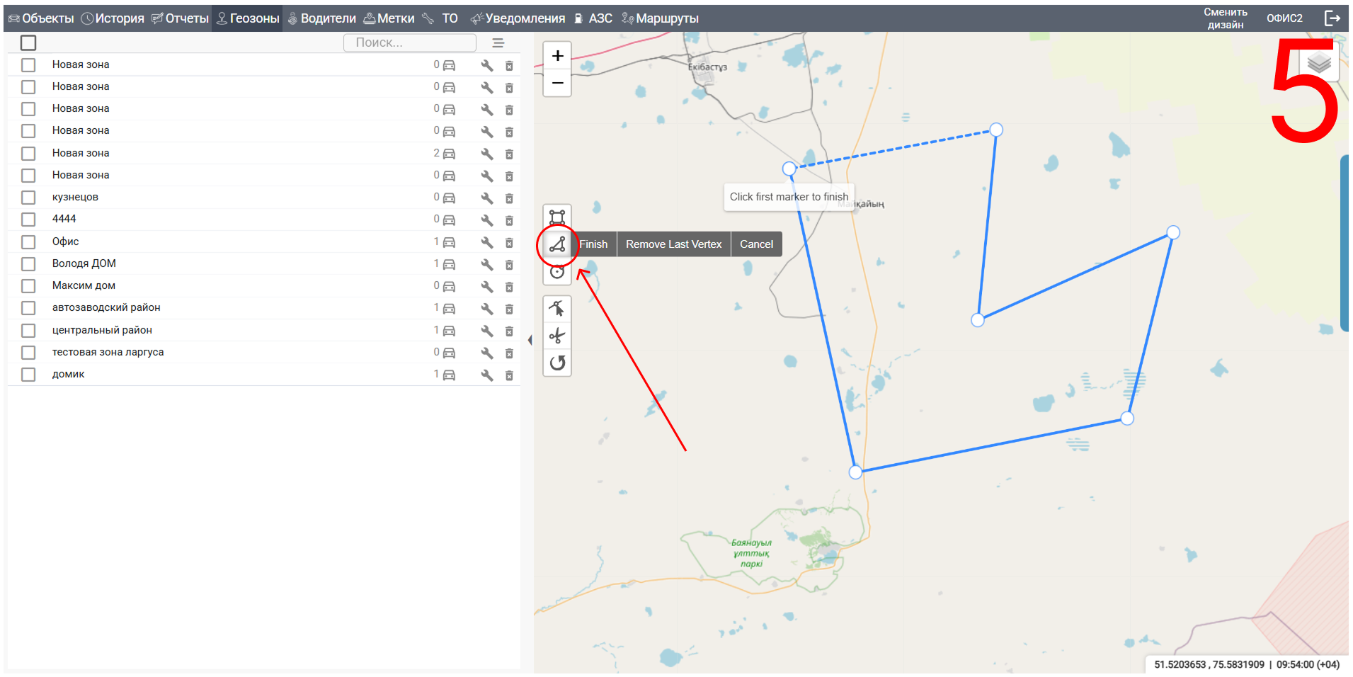The height and width of the screenshot is (677, 1353).
Task: Select the draw rectangle tool
Action: (x=557, y=217)
